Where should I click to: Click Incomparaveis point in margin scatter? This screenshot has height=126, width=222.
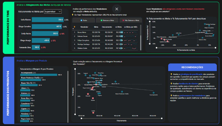[154, 93]
